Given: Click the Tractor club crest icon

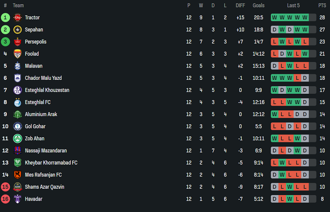Looking at the screenshot, I should [17, 18].
